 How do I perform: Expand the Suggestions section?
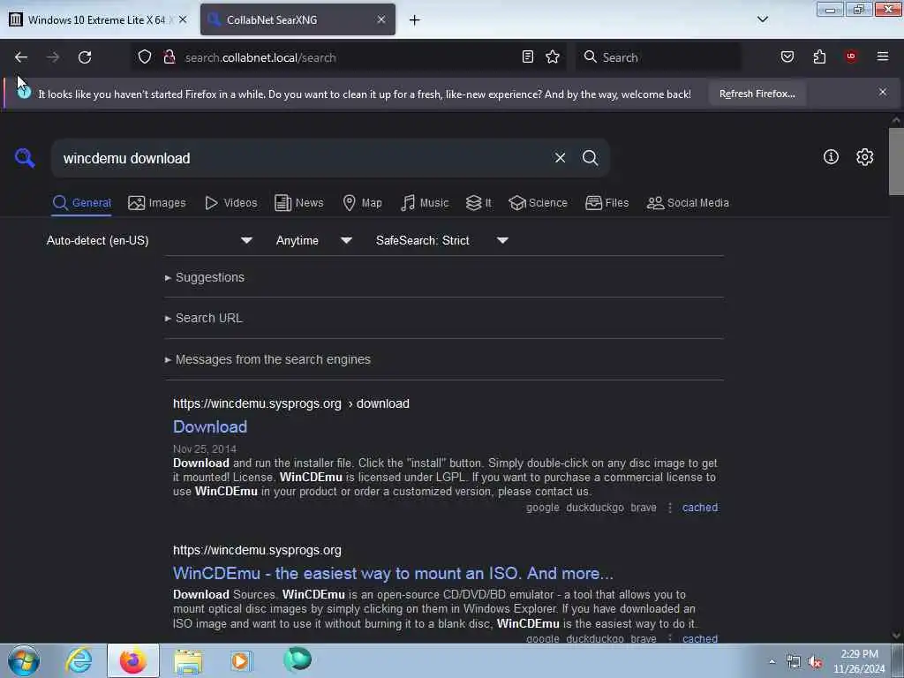pyautogui.click(x=205, y=277)
